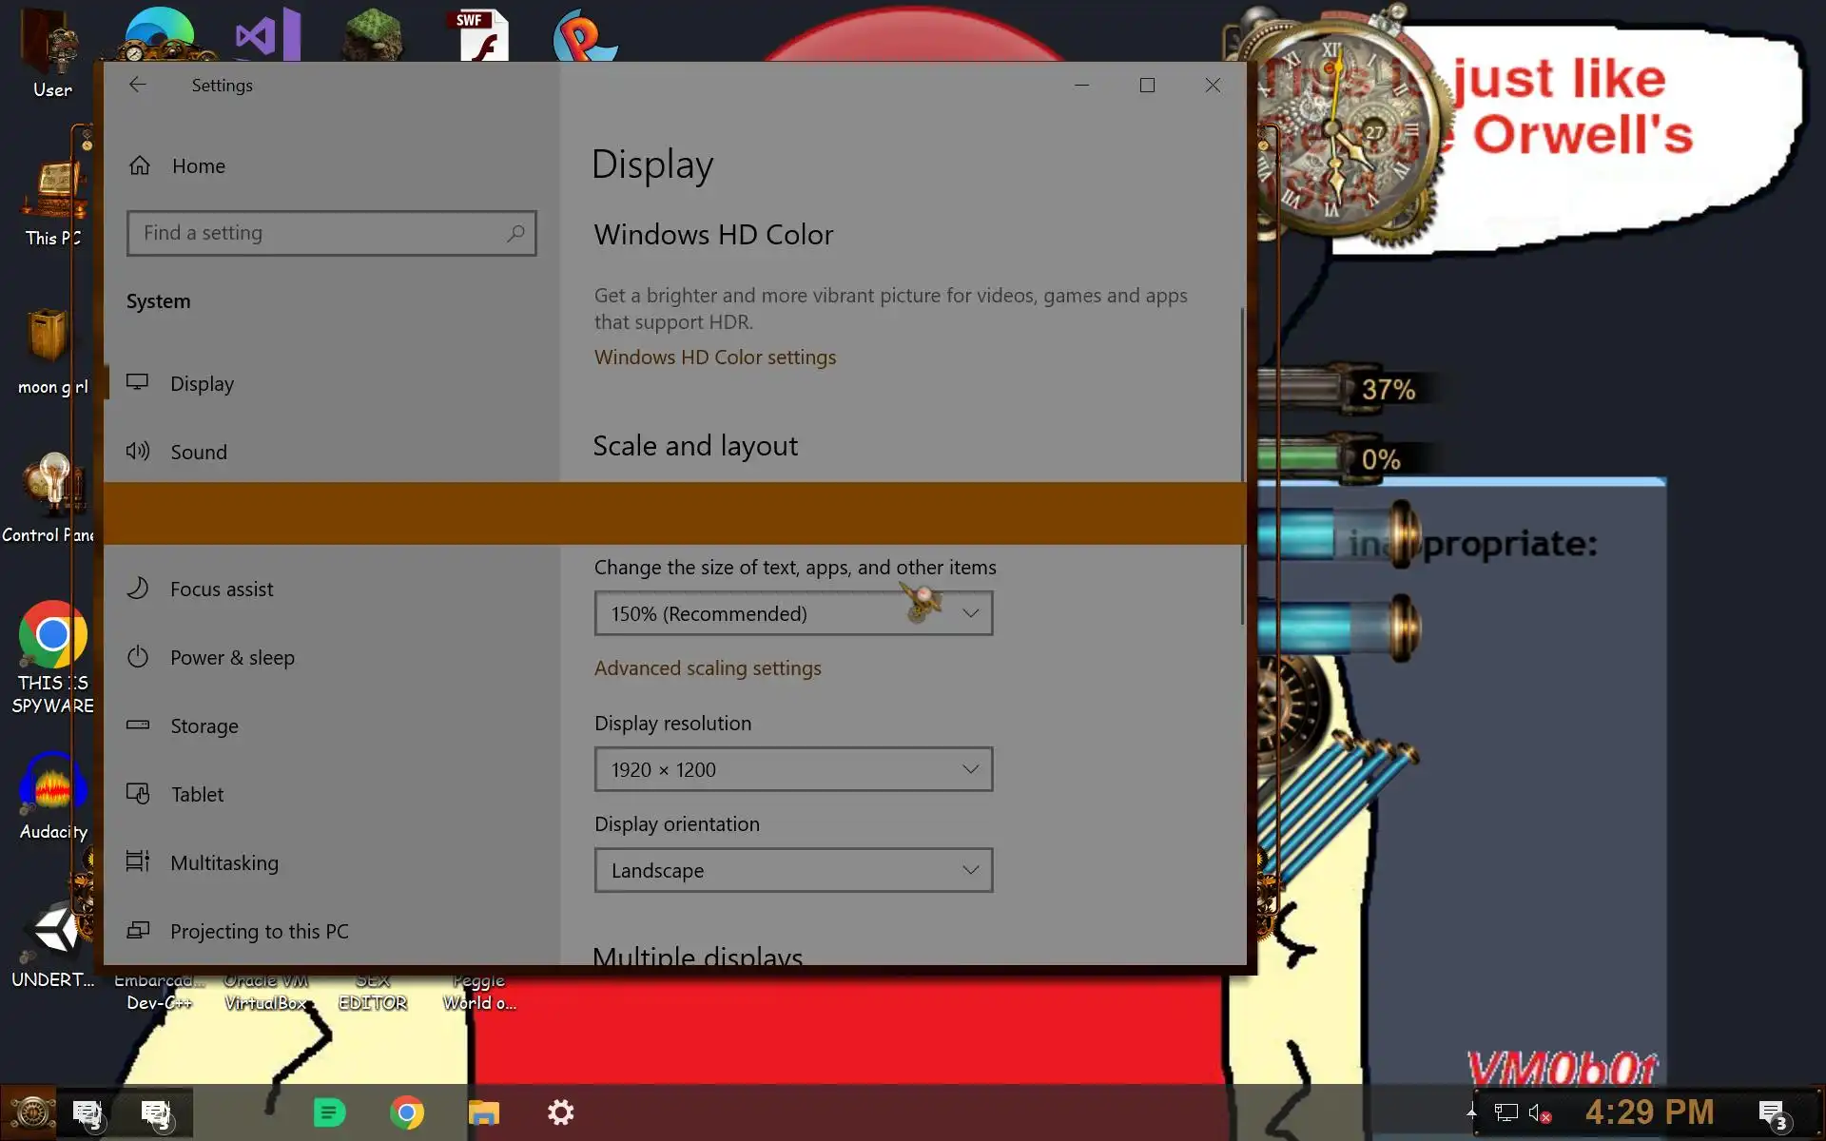
Task: Click the search magnifier in Find a setting
Action: [515, 233]
